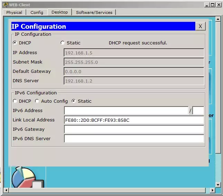The width and height of the screenshot is (223, 196).
Task: Choose IPv6 DHCP option
Action: (15, 101)
